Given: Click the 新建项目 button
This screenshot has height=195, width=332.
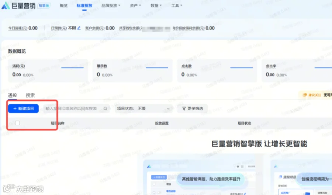Looking at the screenshot, I should click(x=23, y=108).
